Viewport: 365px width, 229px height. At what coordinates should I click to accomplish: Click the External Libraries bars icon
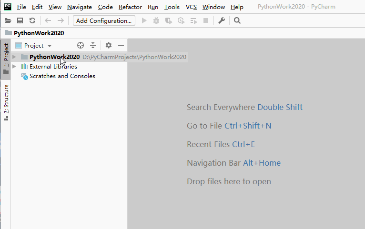24,67
